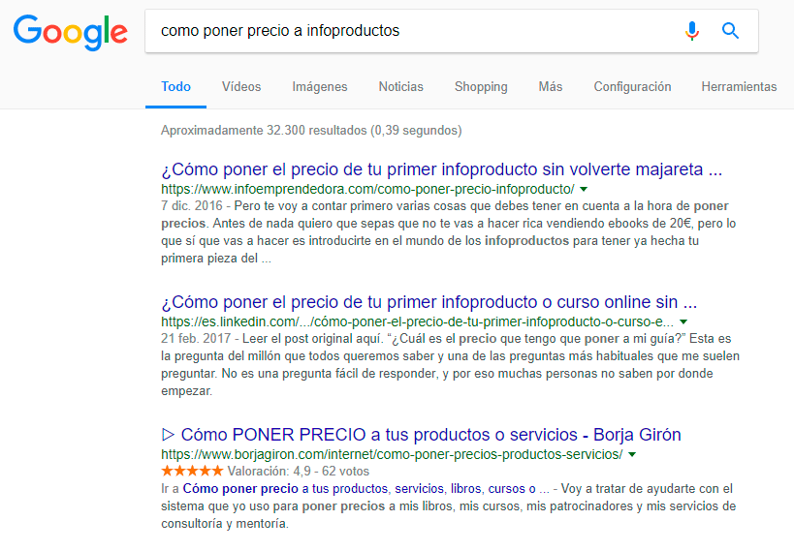Click 'Aproximadamente 32.300 resultados' stats text
794x551 pixels.
[x=311, y=131]
